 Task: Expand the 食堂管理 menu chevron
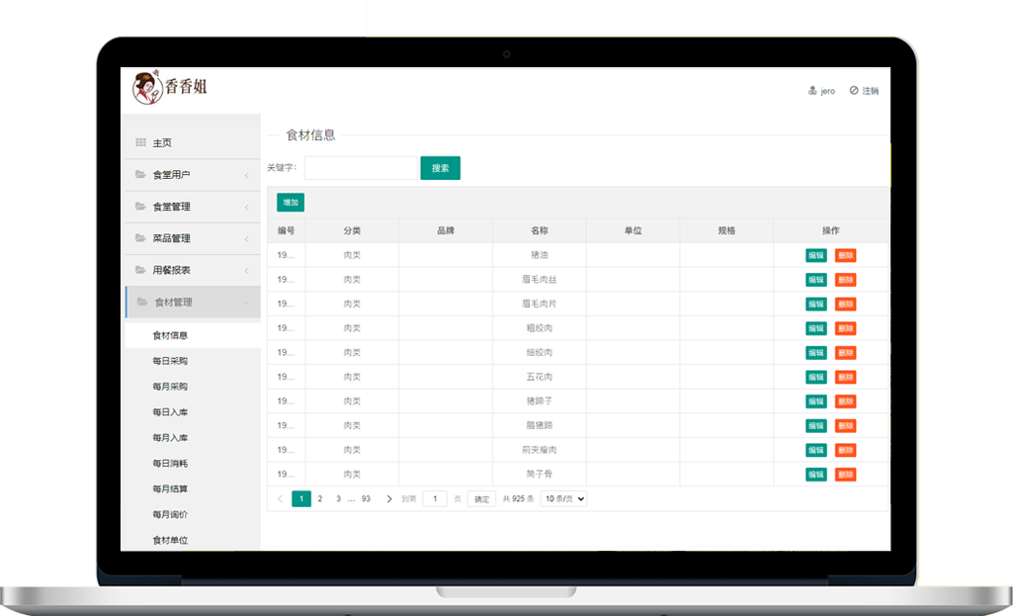coord(247,207)
